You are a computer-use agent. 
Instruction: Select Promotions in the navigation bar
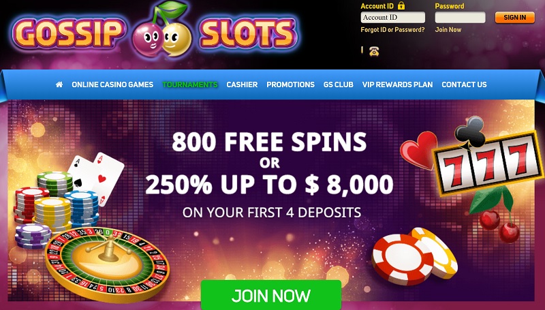pyautogui.click(x=291, y=84)
